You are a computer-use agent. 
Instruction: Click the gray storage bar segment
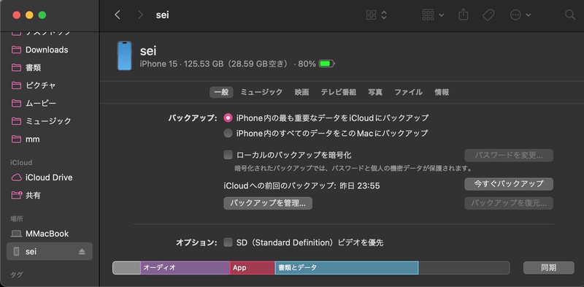(126, 267)
